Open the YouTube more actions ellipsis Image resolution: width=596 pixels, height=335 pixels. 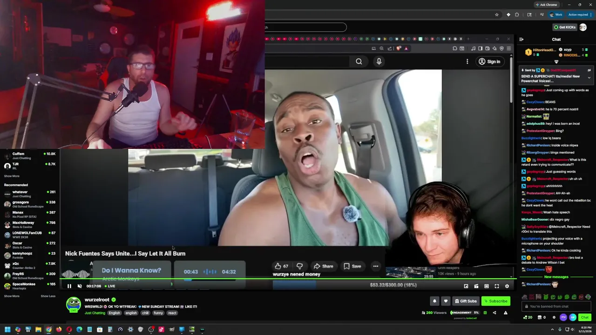coord(375,266)
